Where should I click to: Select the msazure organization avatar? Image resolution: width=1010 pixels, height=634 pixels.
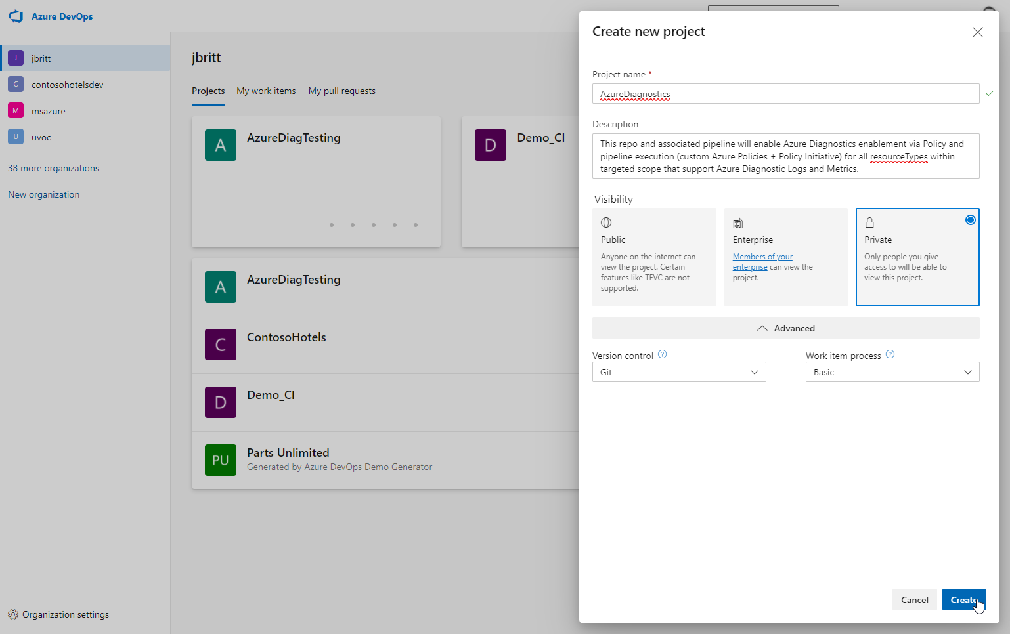(16, 110)
